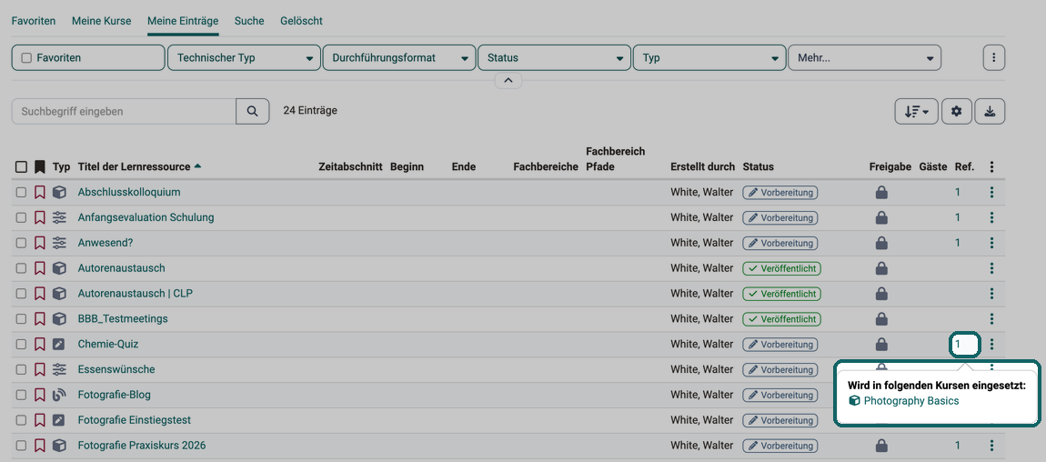1046x462 pixels.
Task: Open actions menu for BBB_Testmeetings
Action: click(992, 319)
